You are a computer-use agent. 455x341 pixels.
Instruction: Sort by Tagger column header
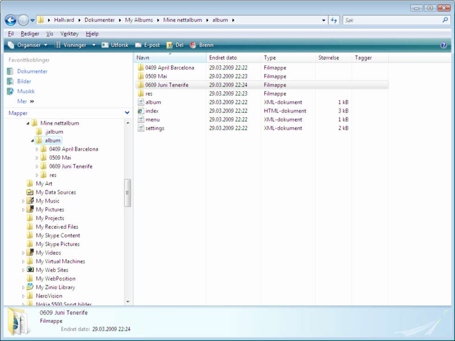tap(370, 58)
